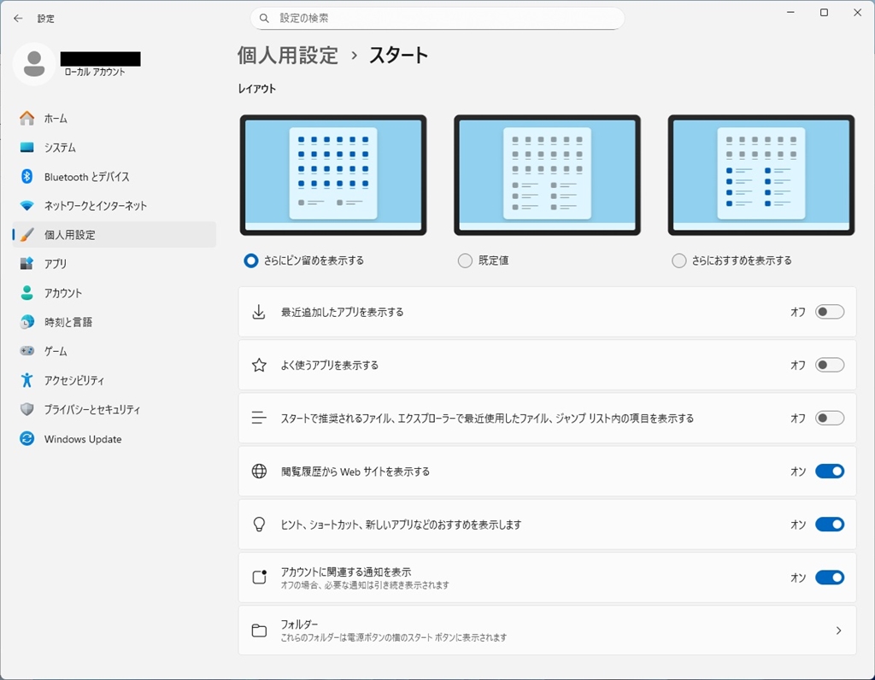Screen dimensions: 875x680
Task: Click the download icon for recently added apps
Action: [259, 312]
